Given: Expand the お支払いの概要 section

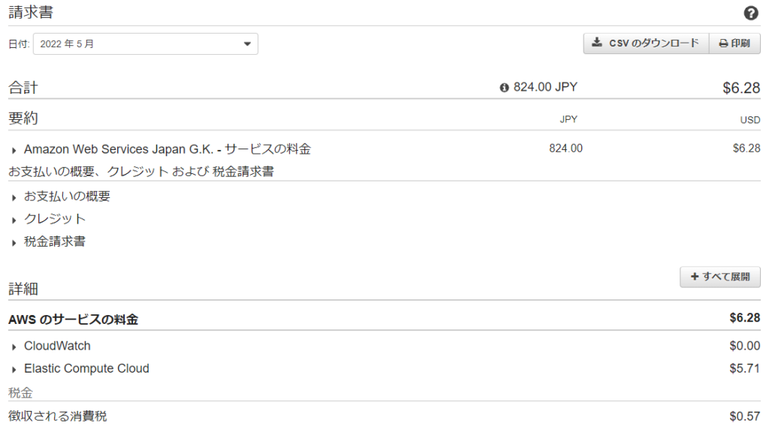Looking at the screenshot, I should [14, 197].
